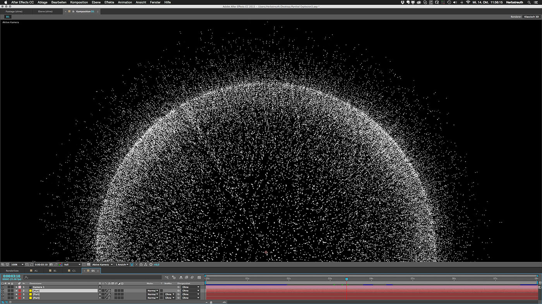Click the 05s mark on time ruler

(413, 278)
